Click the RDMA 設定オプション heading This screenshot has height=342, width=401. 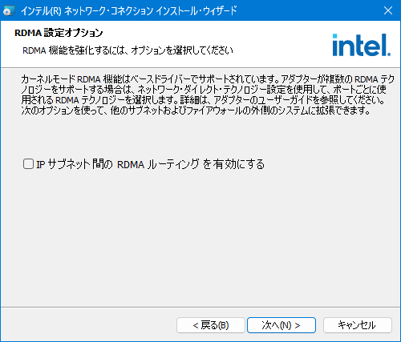59,33
